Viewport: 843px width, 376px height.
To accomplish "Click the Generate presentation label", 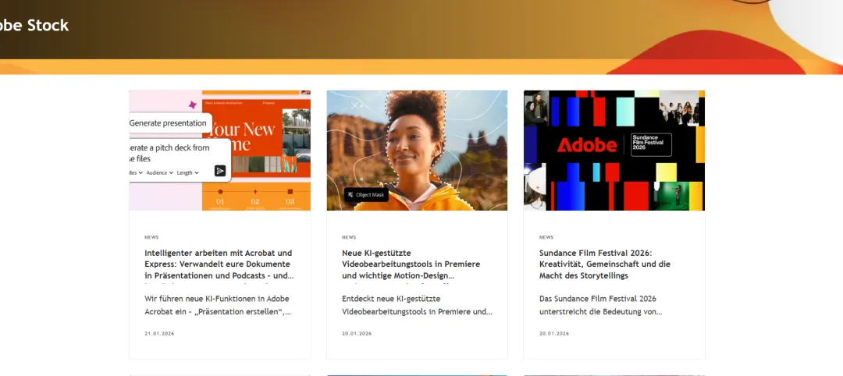I will pos(168,123).
